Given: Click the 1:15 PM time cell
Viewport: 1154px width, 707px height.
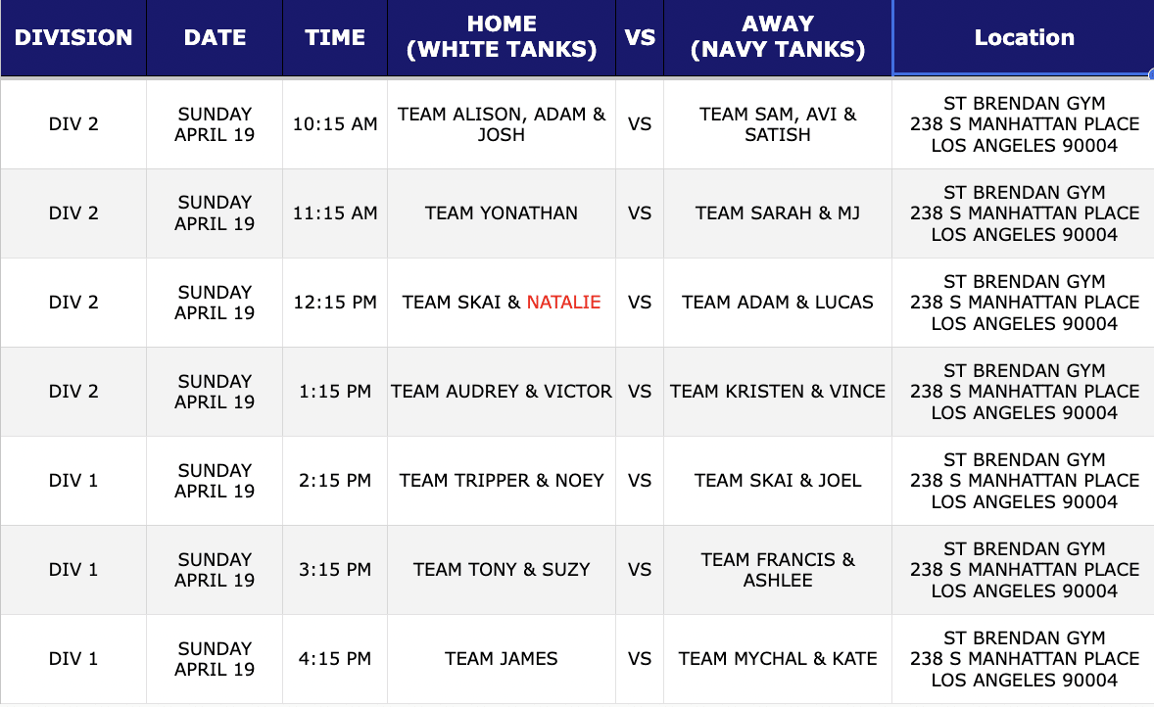Looking at the screenshot, I should pyautogui.click(x=335, y=392).
